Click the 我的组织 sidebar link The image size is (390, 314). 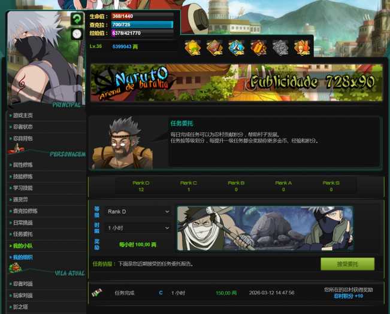tap(23, 257)
